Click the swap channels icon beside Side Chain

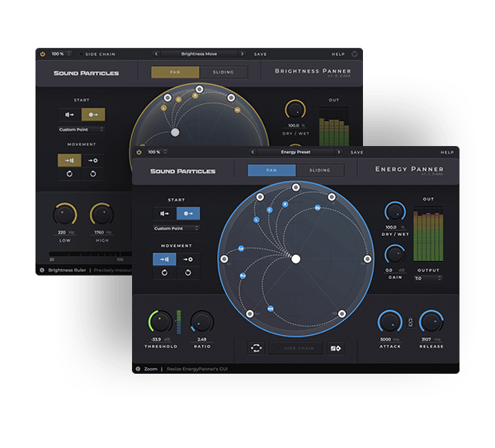point(257,348)
